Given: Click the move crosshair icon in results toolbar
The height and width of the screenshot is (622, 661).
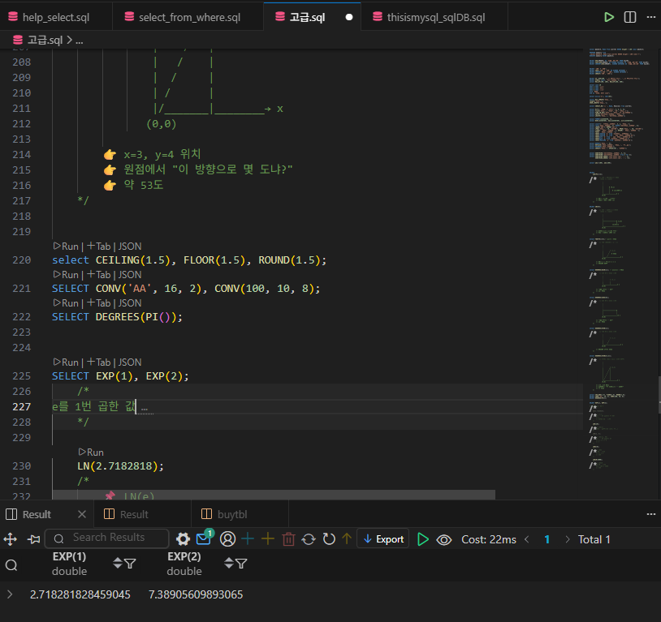Looking at the screenshot, I should tap(10, 539).
